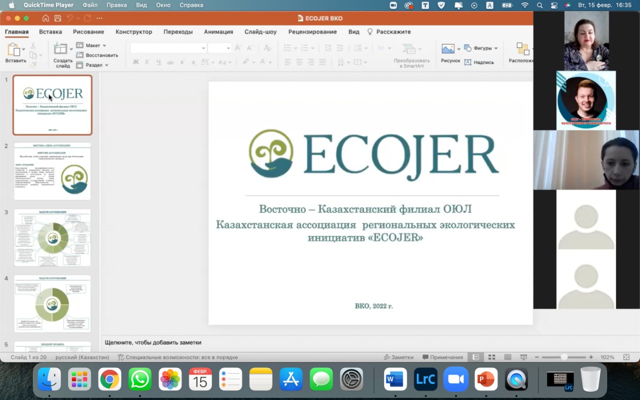The width and height of the screenshot is (640, 400).
Task: Save the presentation with the floppy disk icon
Action: [58, 18]
